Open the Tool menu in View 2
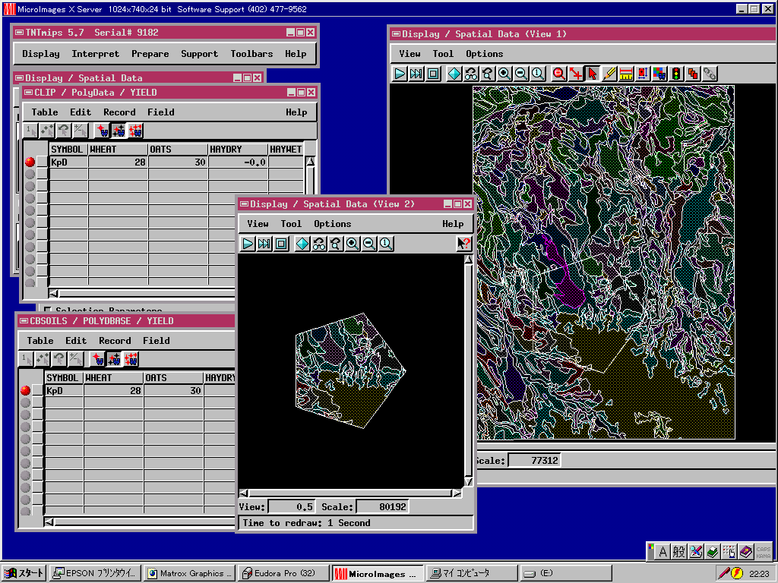Viewport: 778px width, 583px height. [x=291, y=224]
